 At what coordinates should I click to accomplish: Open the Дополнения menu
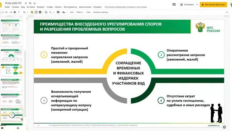click(85, 7)
